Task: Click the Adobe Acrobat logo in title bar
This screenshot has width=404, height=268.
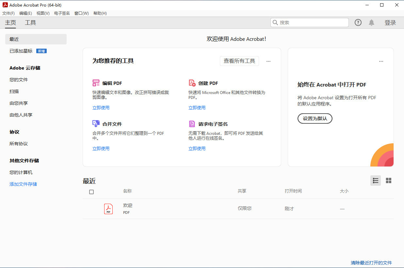Action: [x=5, y=5]
